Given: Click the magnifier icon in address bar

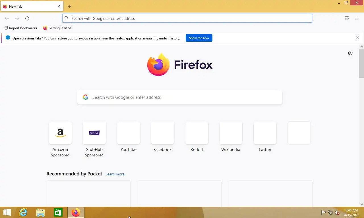Looking at the screenshot, I should 67,18.
